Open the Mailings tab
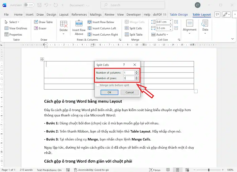The height and width of the screenshot is (172, 237). point(95,15)
